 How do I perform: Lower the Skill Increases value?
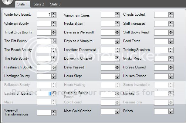[171, 25]
